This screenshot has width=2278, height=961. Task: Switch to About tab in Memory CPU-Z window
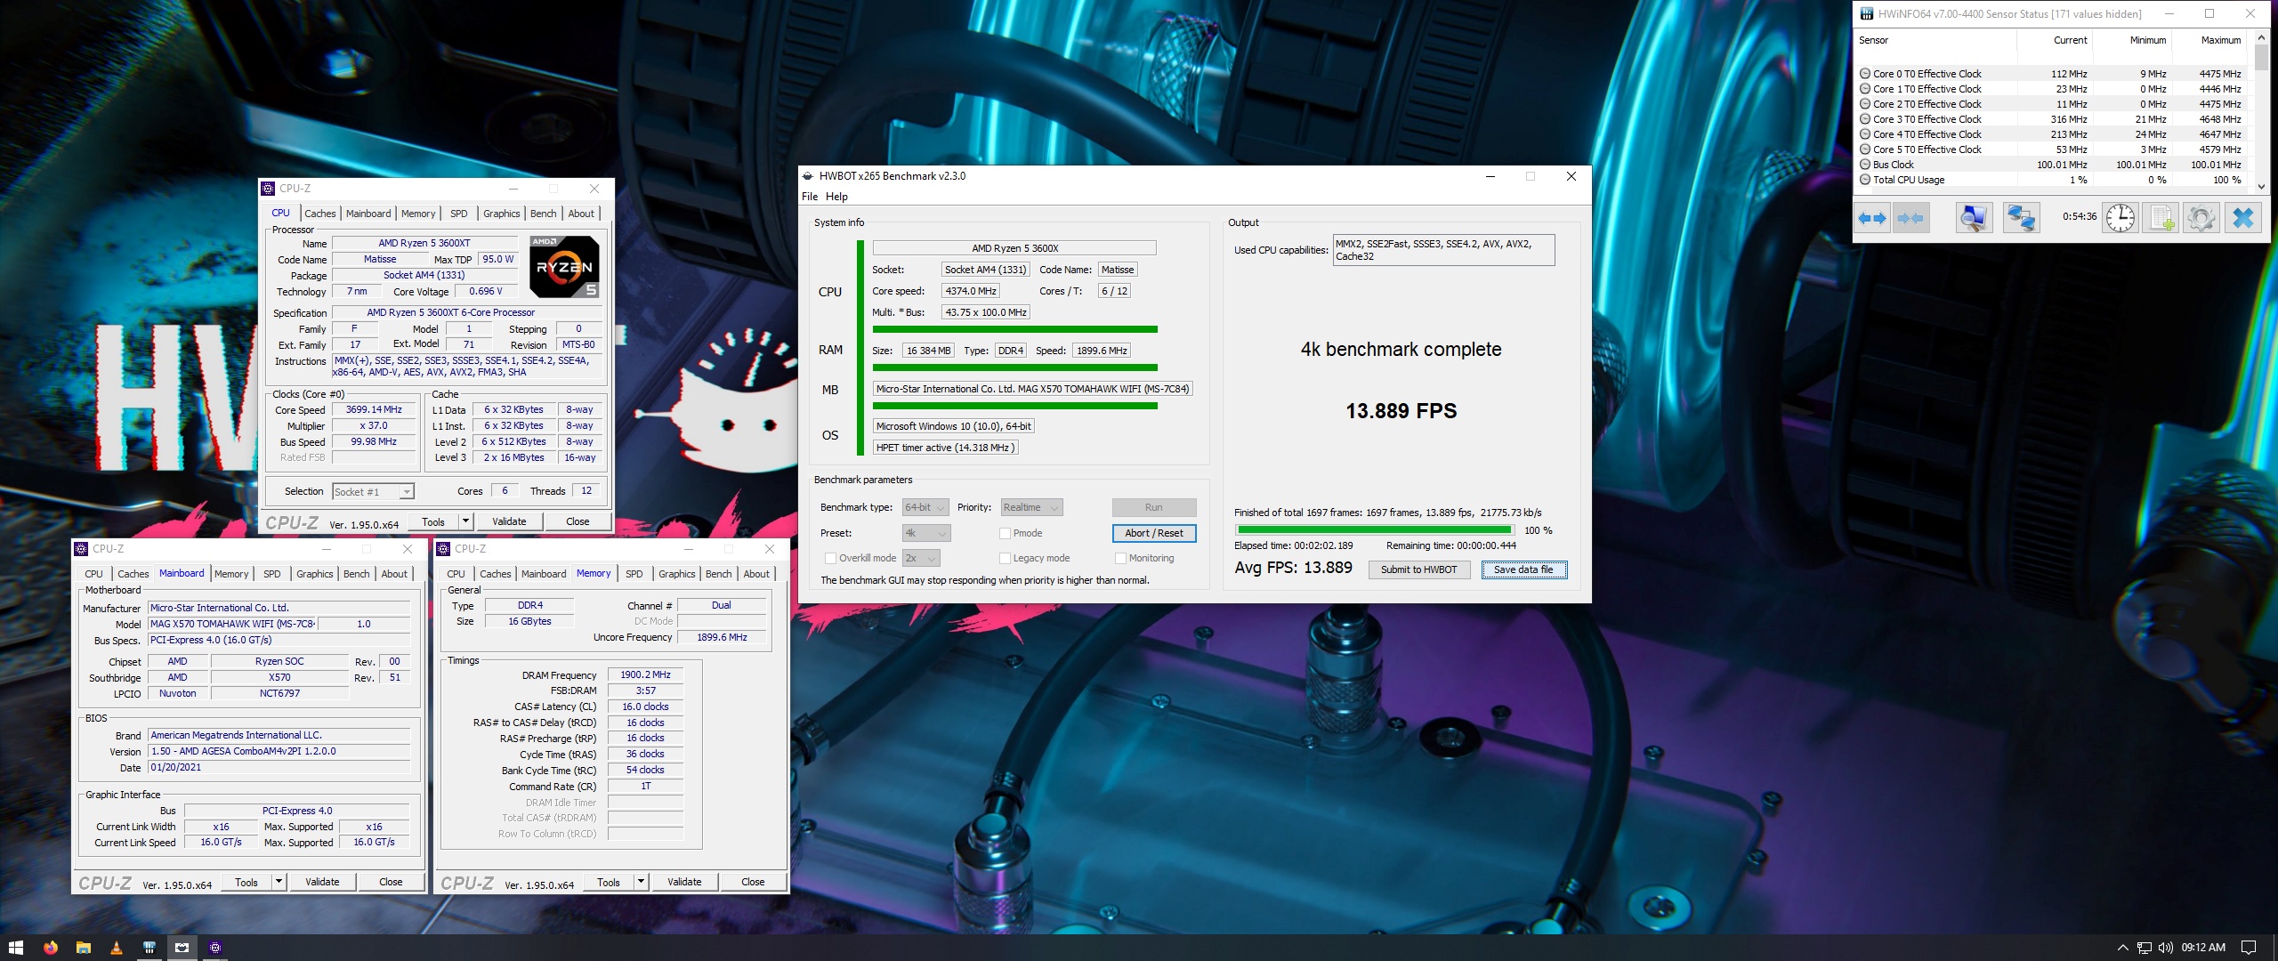coord(756,574)
